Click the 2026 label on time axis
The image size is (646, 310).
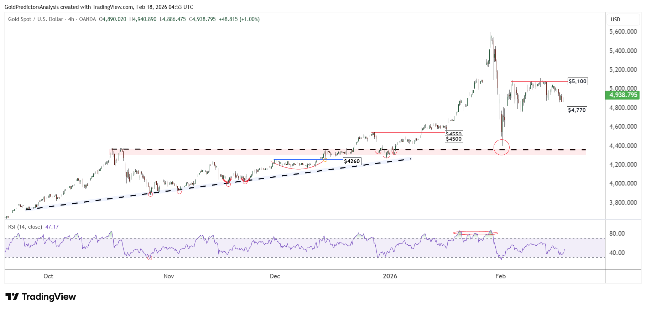point(390,276)
